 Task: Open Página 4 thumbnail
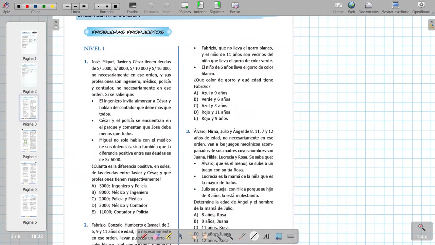click(x=29, y=141)
